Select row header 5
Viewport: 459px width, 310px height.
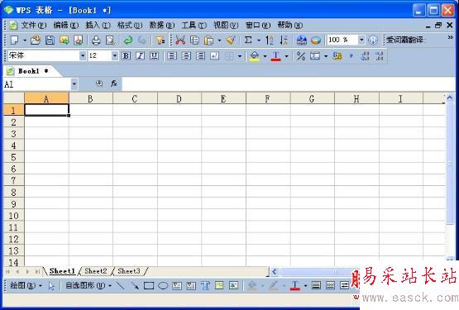(x=13, y=157)
